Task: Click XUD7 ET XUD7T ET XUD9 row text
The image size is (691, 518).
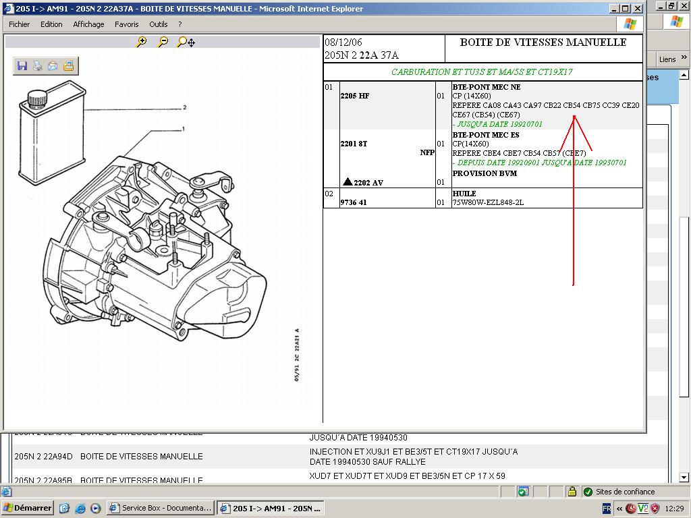Action: click(x=407, y=476)
